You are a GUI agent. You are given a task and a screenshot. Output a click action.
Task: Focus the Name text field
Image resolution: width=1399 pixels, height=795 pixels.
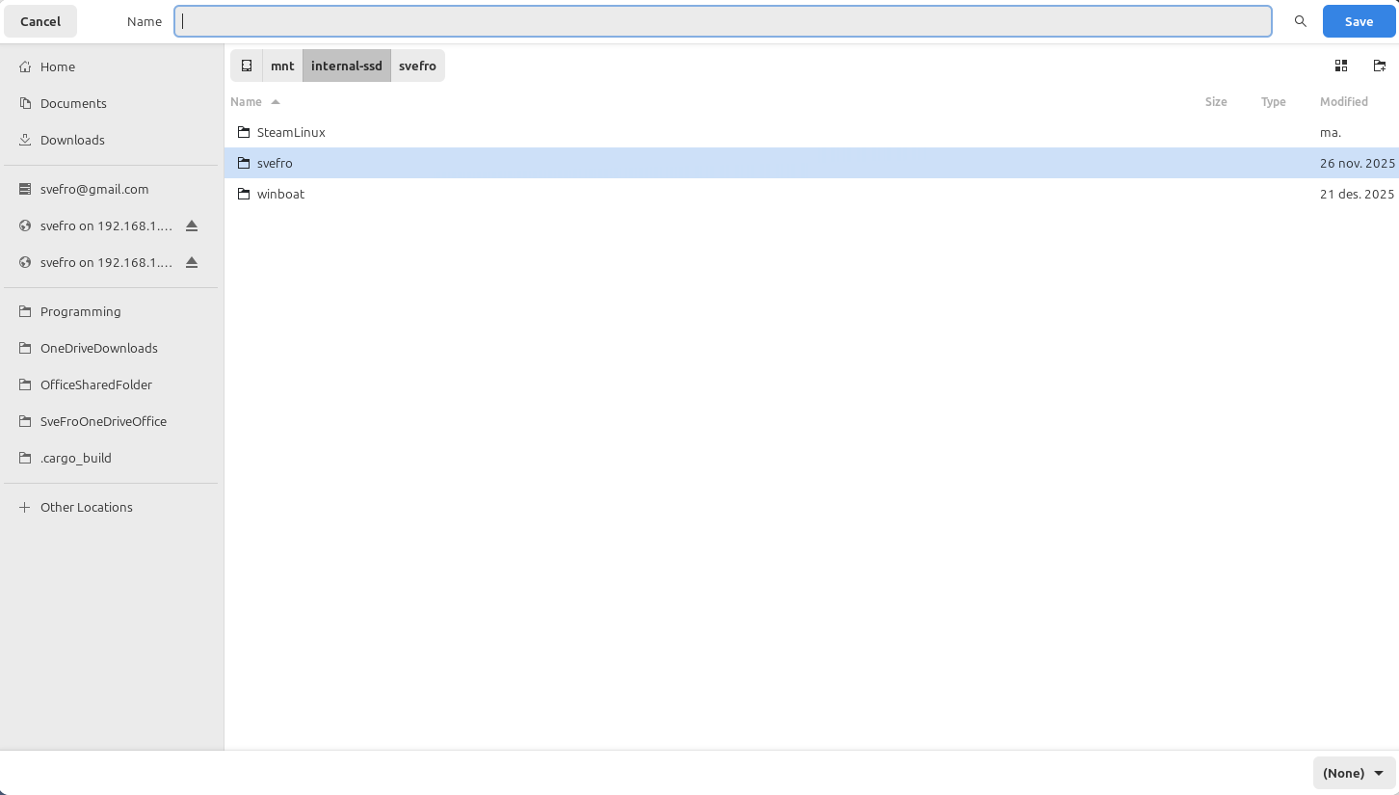[x=723, y=21]
